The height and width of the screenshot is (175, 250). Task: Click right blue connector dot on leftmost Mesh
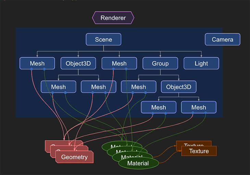[44, 69]
